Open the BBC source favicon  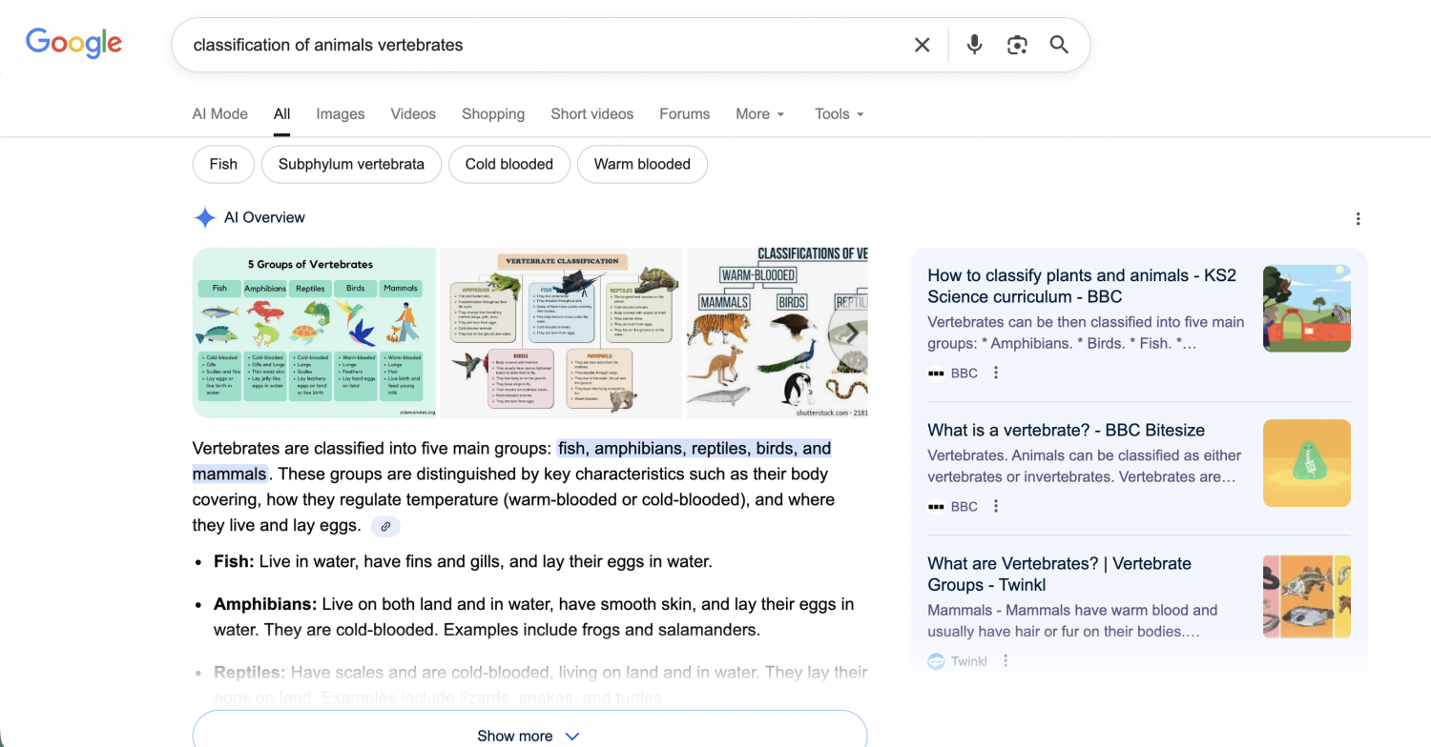tap(938, 373)
